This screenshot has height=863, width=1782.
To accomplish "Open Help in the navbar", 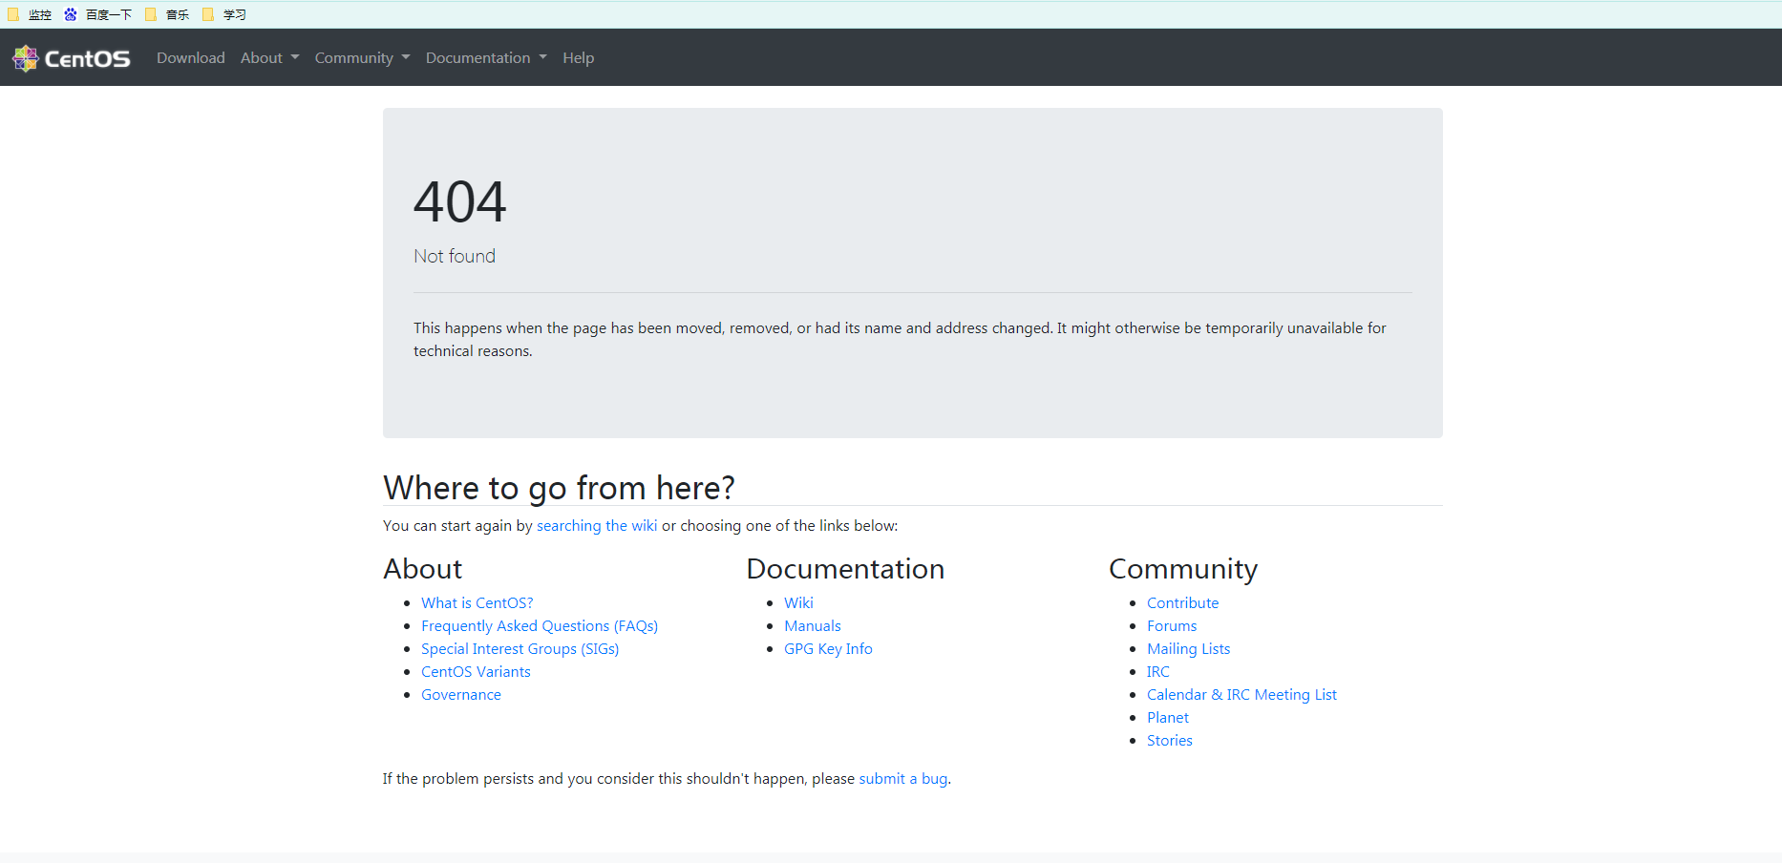I will [578, 58].
